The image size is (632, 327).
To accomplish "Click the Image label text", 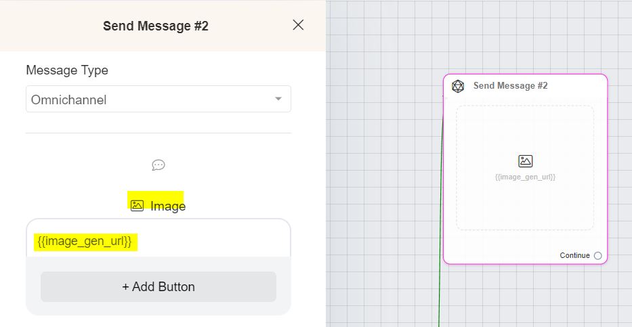I will pos(168,206).
